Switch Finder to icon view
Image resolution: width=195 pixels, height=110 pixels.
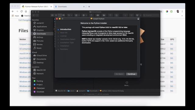[52, 15]
